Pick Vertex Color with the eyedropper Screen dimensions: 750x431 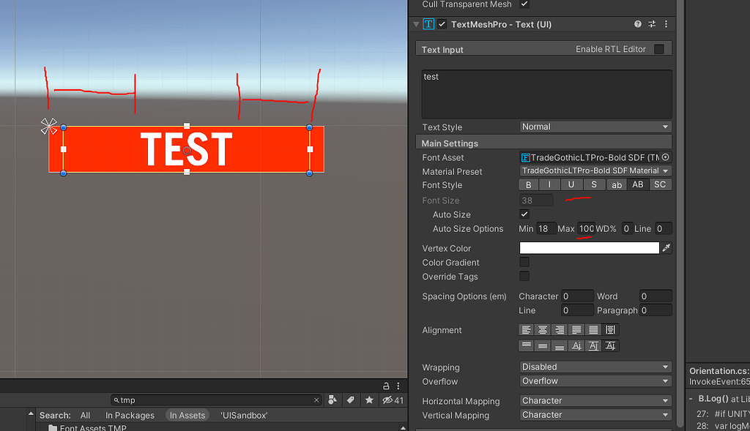click(x=665, y=247)
